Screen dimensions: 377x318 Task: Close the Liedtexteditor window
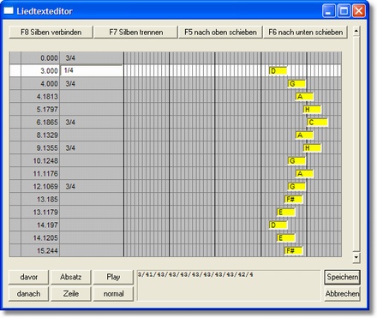pos(359,11)
